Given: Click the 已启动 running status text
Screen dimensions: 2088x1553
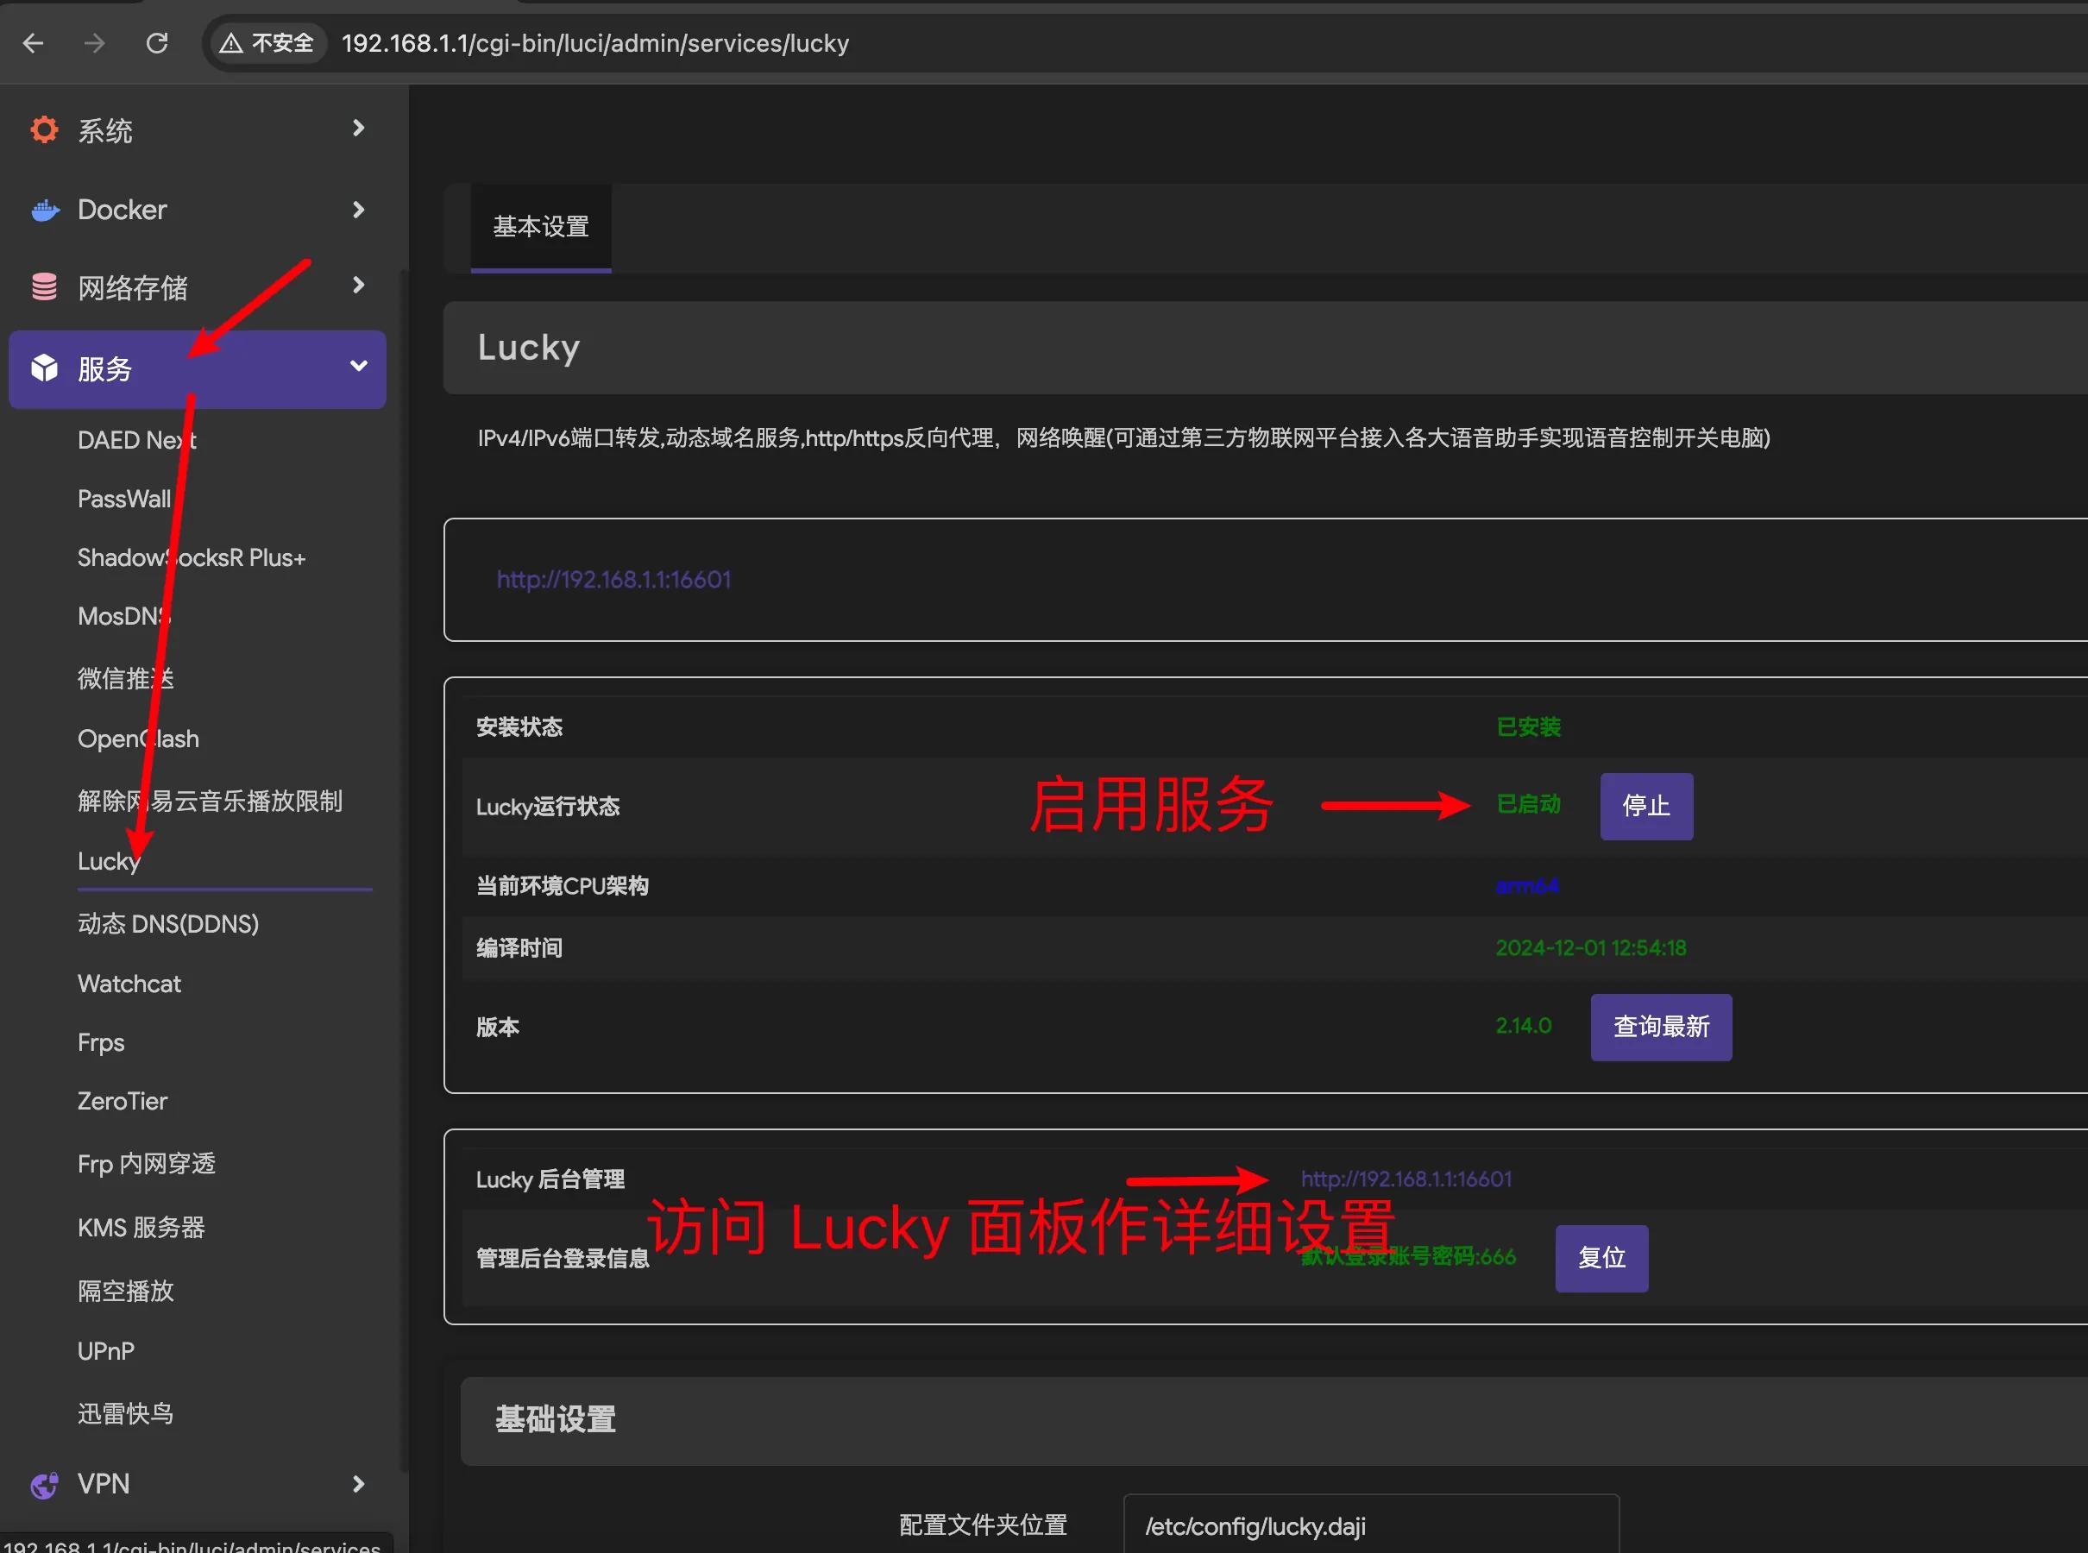Looking at the screenshot, I should tap(1529, 805).
